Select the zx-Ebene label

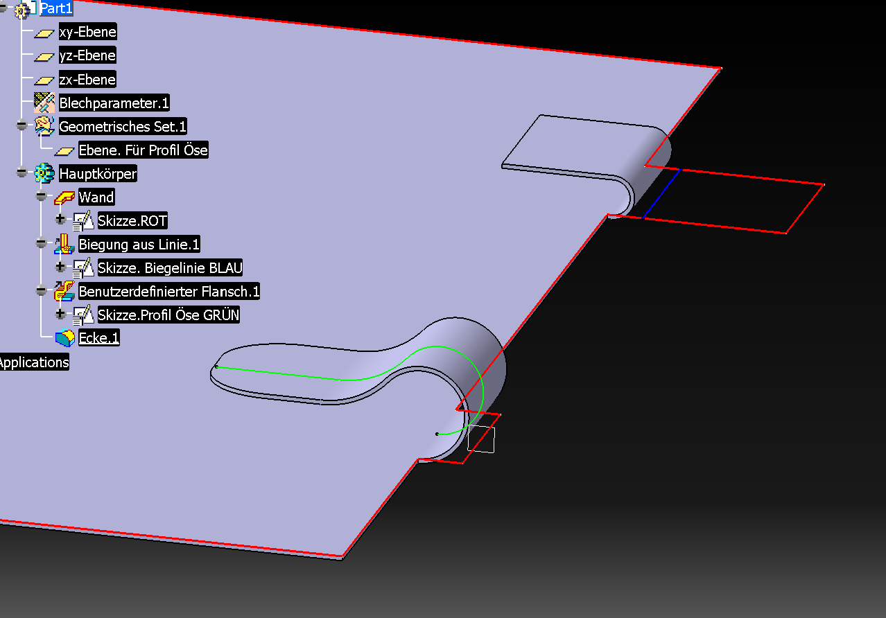(x=87, y=80)
